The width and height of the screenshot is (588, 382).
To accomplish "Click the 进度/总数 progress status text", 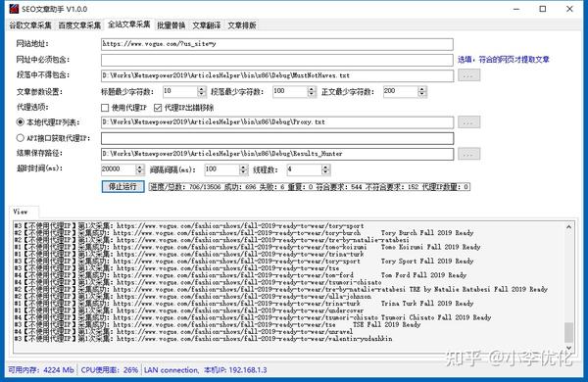I will pyautogui.click(x=310, y=187).
